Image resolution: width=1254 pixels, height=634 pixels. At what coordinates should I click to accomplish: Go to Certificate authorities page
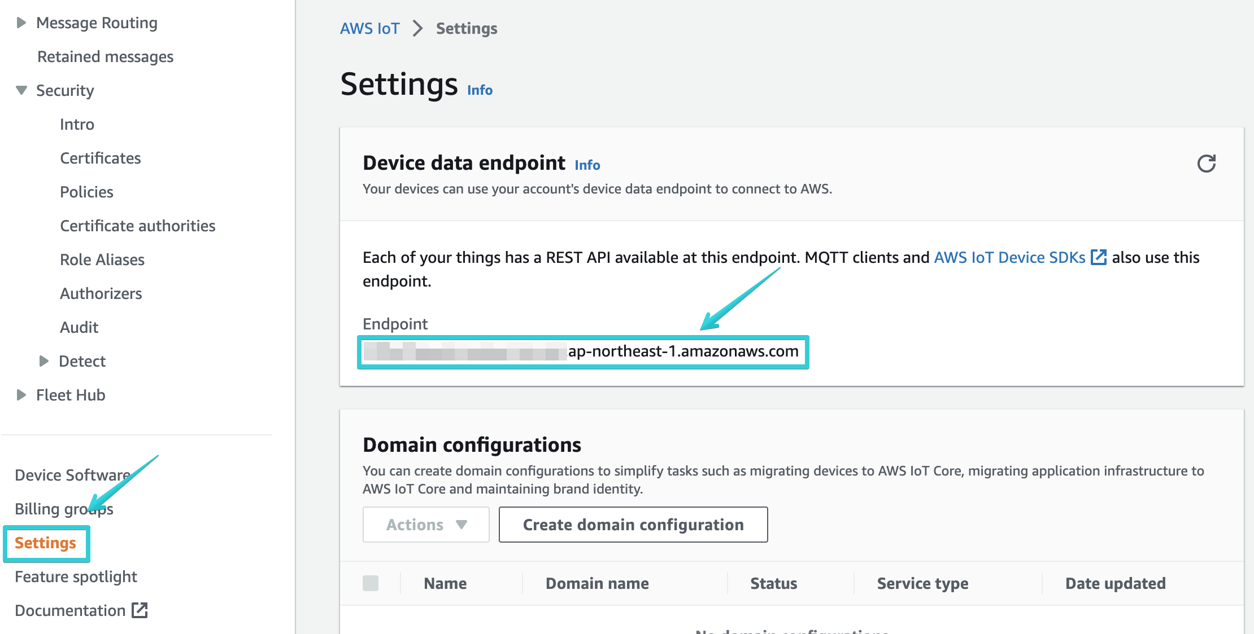(137, 226)
